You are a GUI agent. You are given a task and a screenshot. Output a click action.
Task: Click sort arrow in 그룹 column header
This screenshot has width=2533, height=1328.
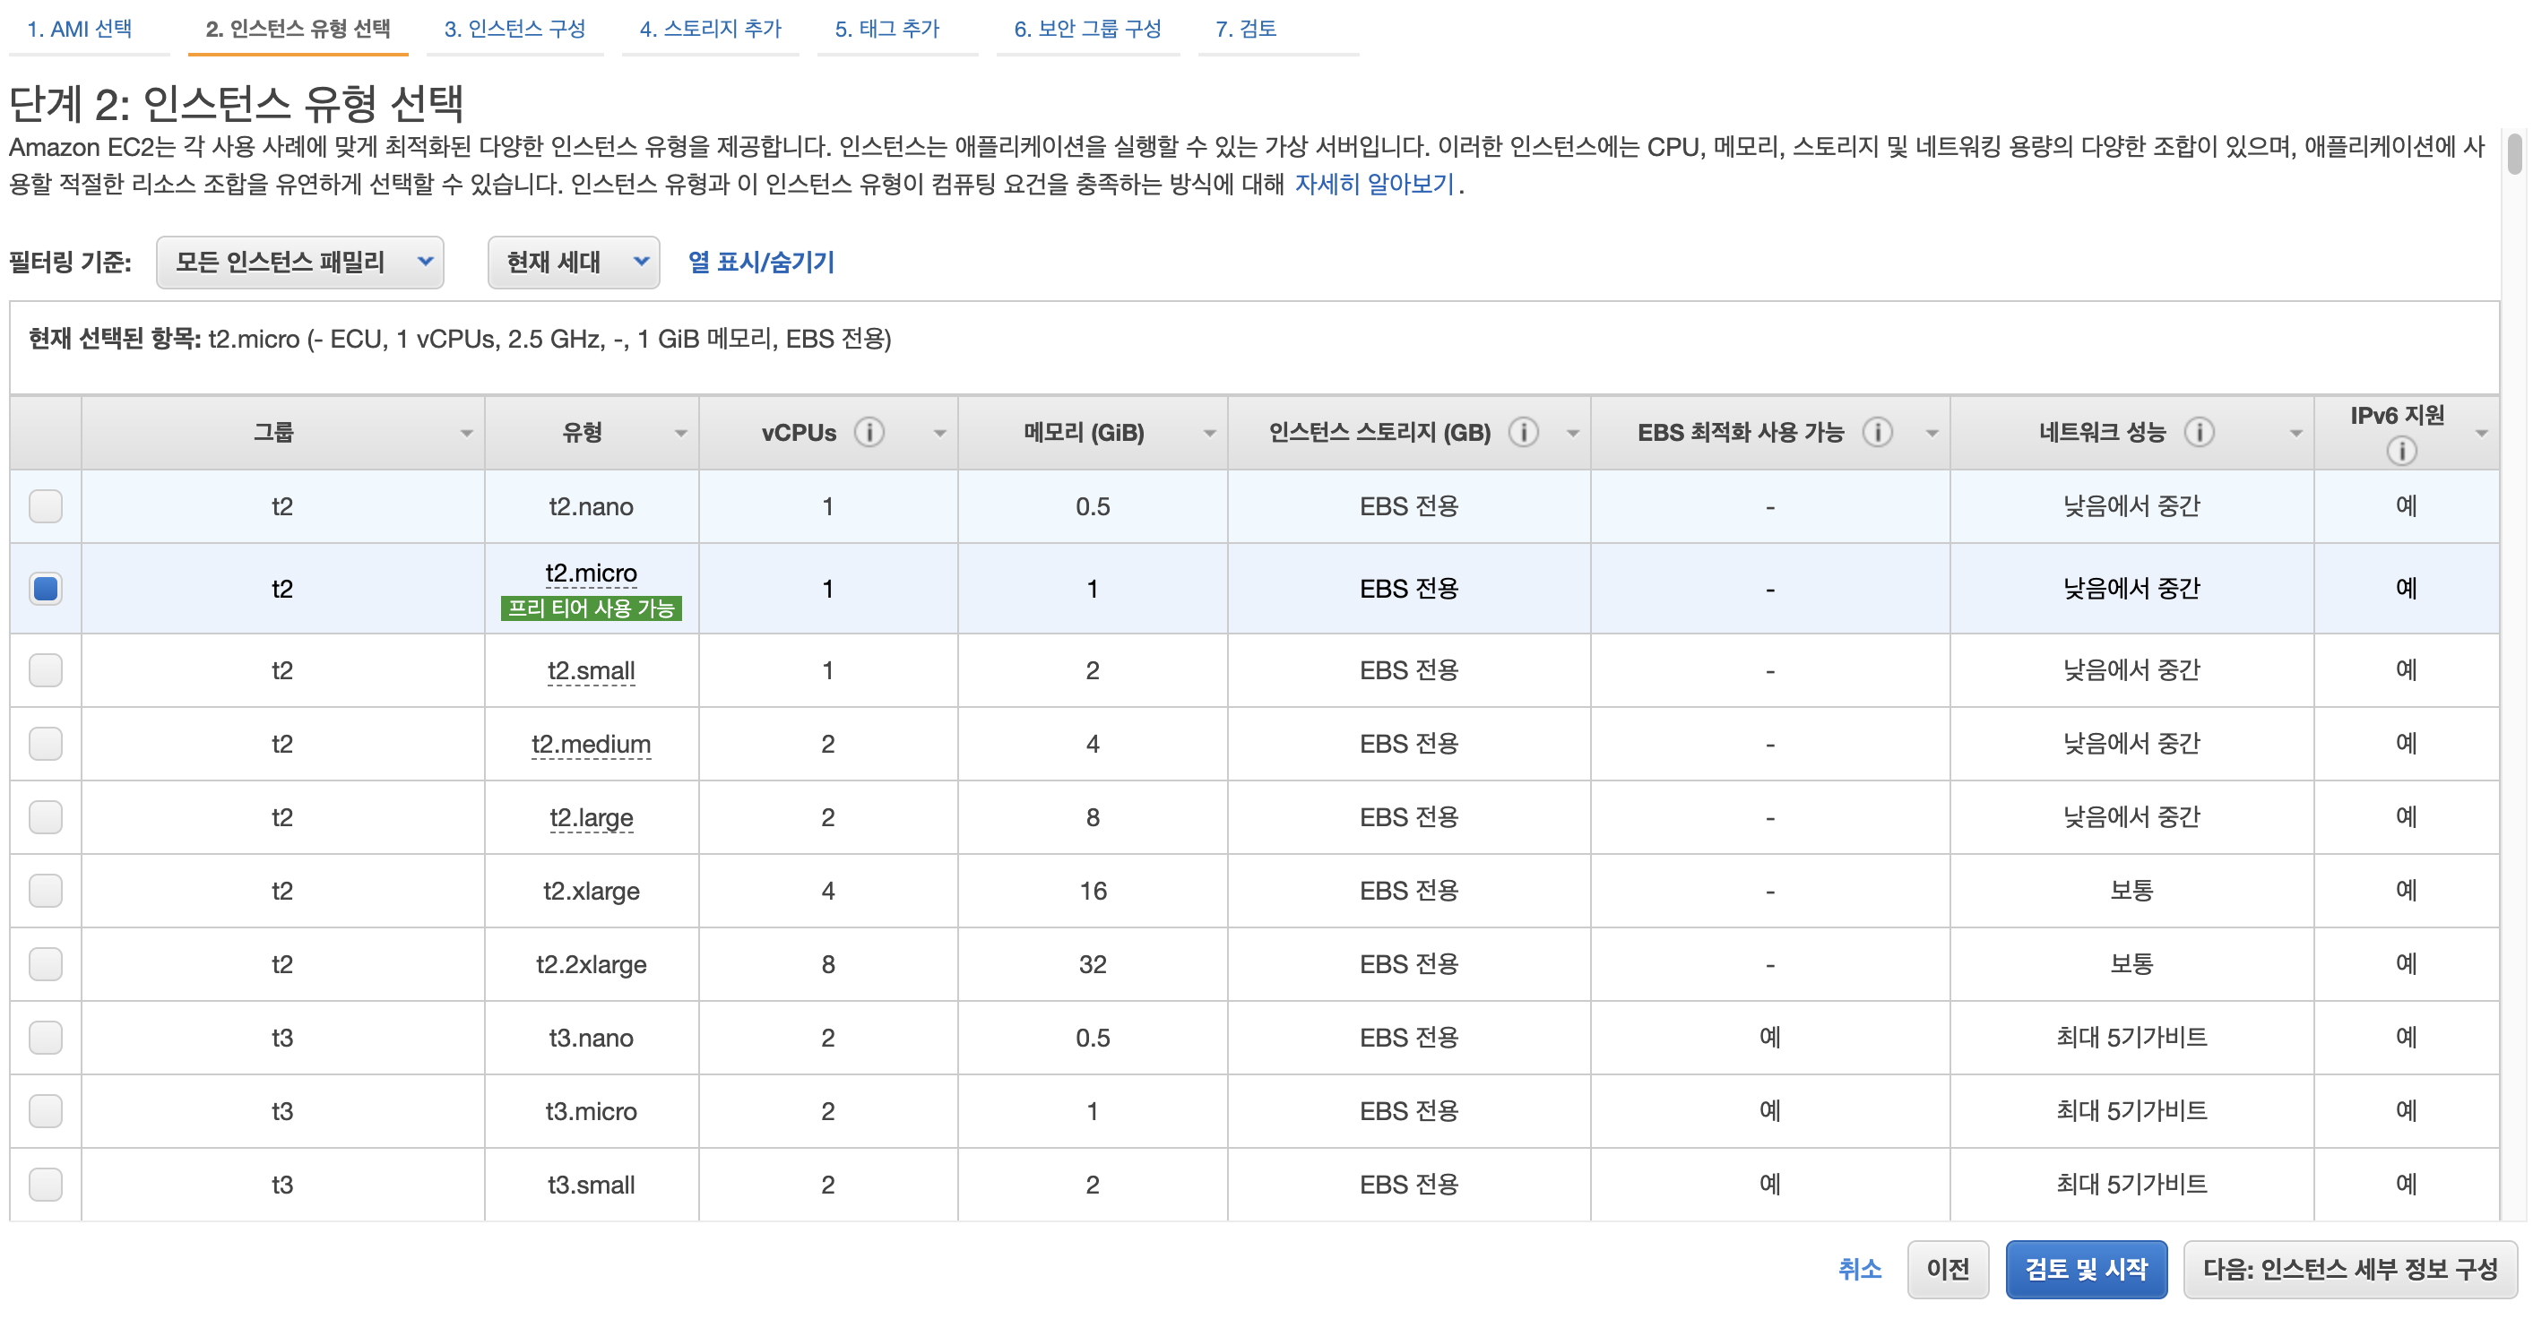pyautogui.click(x=466, y=434)
